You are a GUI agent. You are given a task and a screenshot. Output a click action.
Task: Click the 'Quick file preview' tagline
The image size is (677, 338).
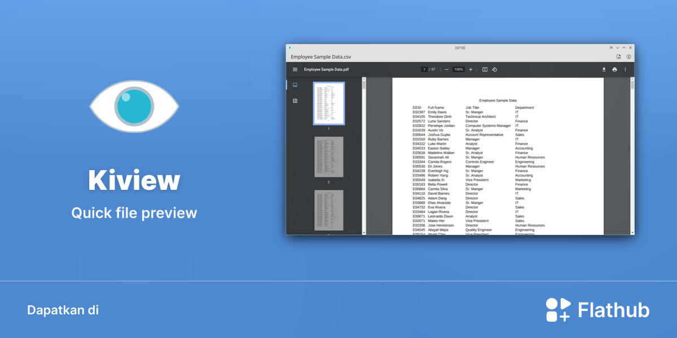134,213
